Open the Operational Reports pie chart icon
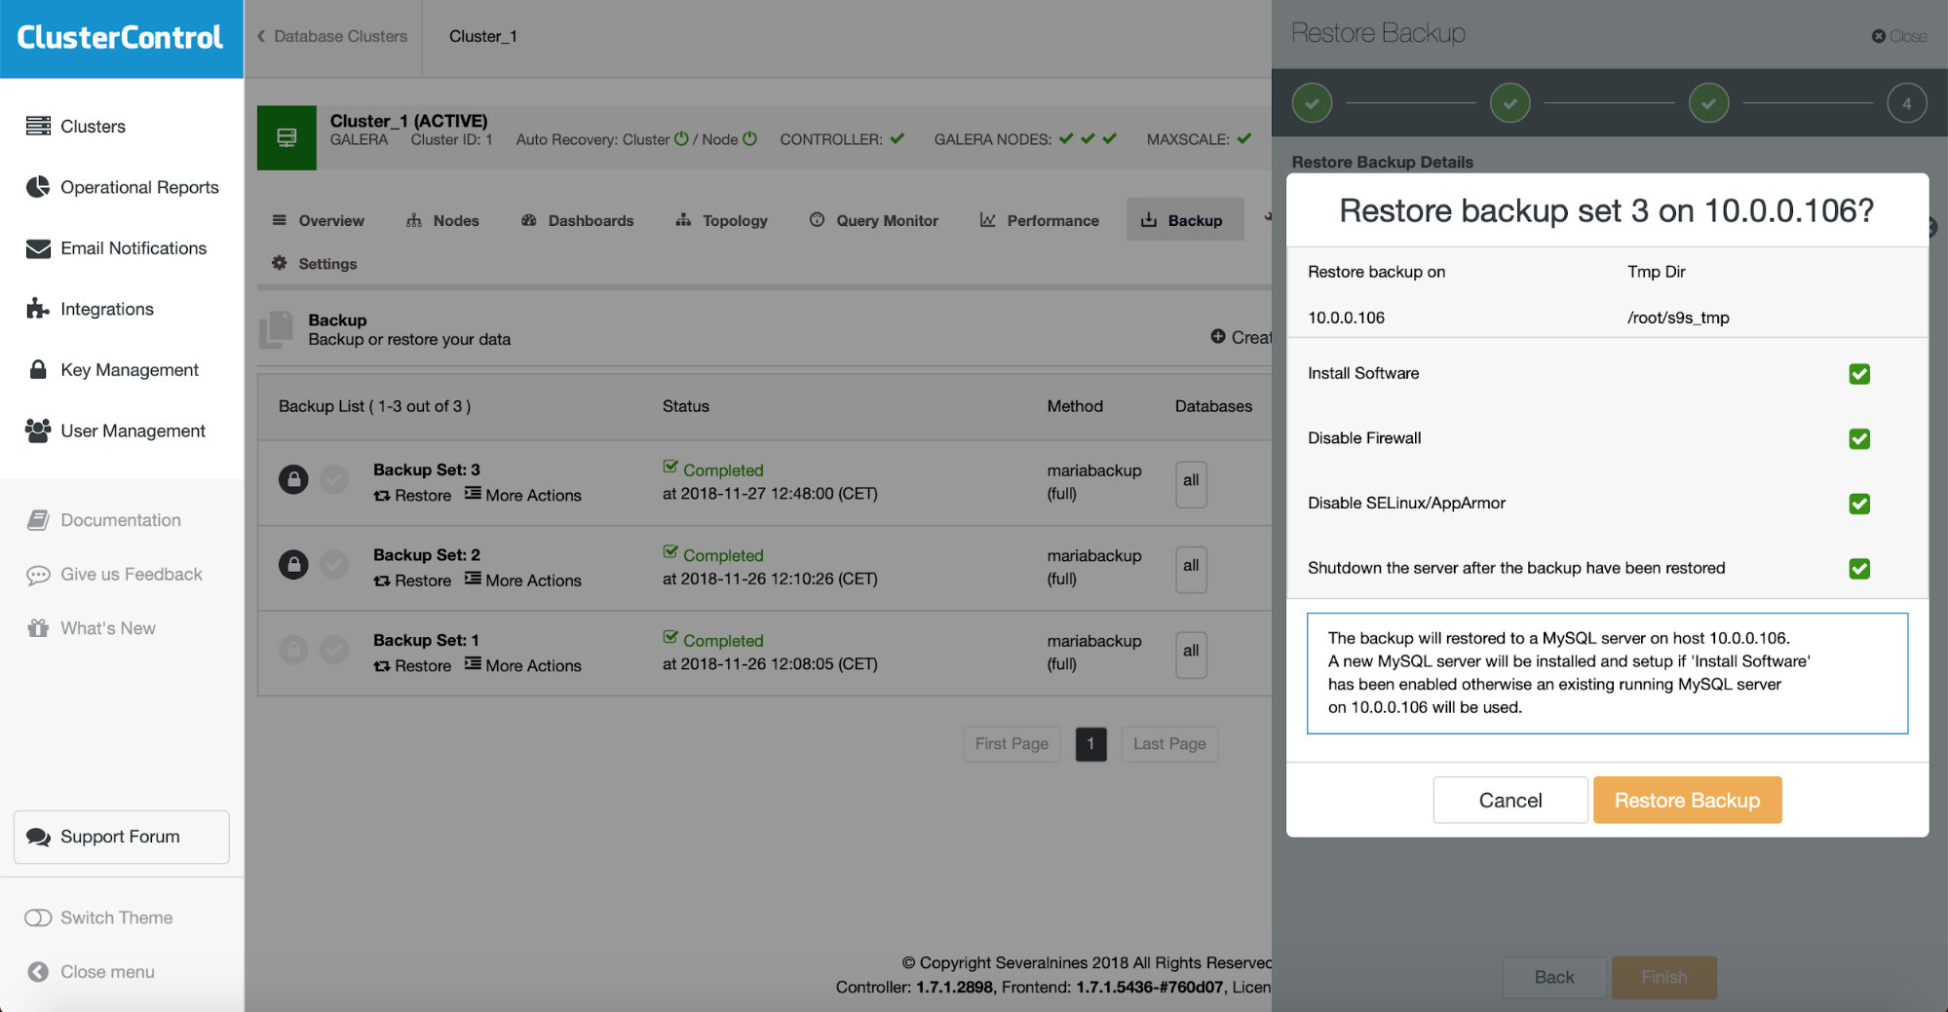The height and width of the screenshot is (1012, 1948). [x=38, y=187]
